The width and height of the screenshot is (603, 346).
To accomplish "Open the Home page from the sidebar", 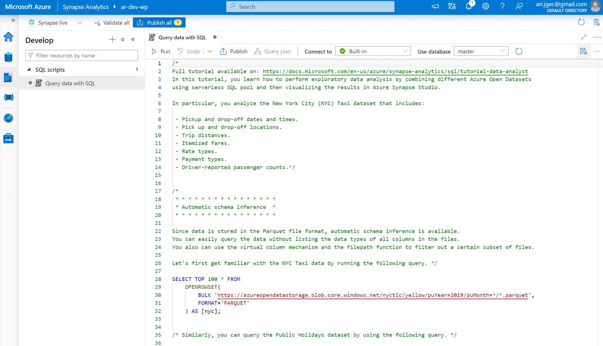I will (x=9, y=37).
